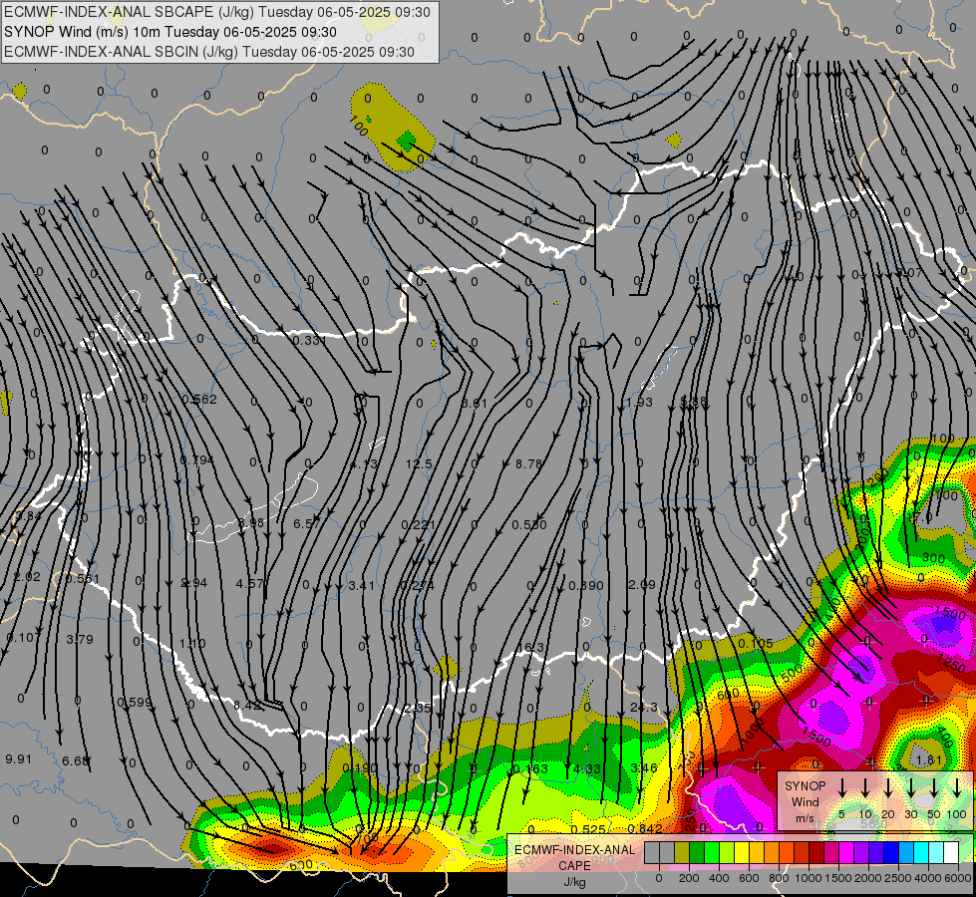The image size is (976, 897).
Task: Pick the dark green swatch in the CAPE legend
Action: (x=697, y=853)
